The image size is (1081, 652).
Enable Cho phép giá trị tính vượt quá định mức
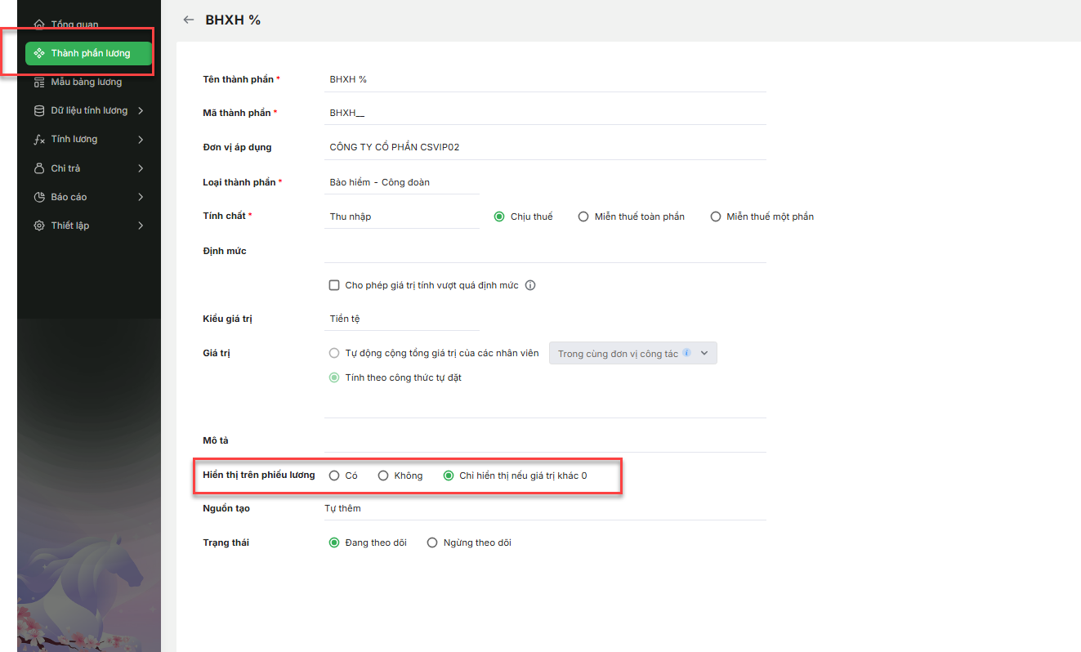pyautogui.click(x=334, y=285)
